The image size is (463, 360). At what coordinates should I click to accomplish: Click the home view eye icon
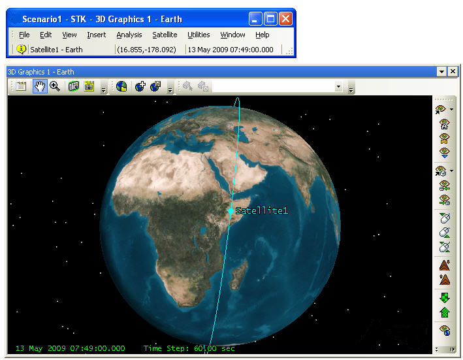point(445,124)
